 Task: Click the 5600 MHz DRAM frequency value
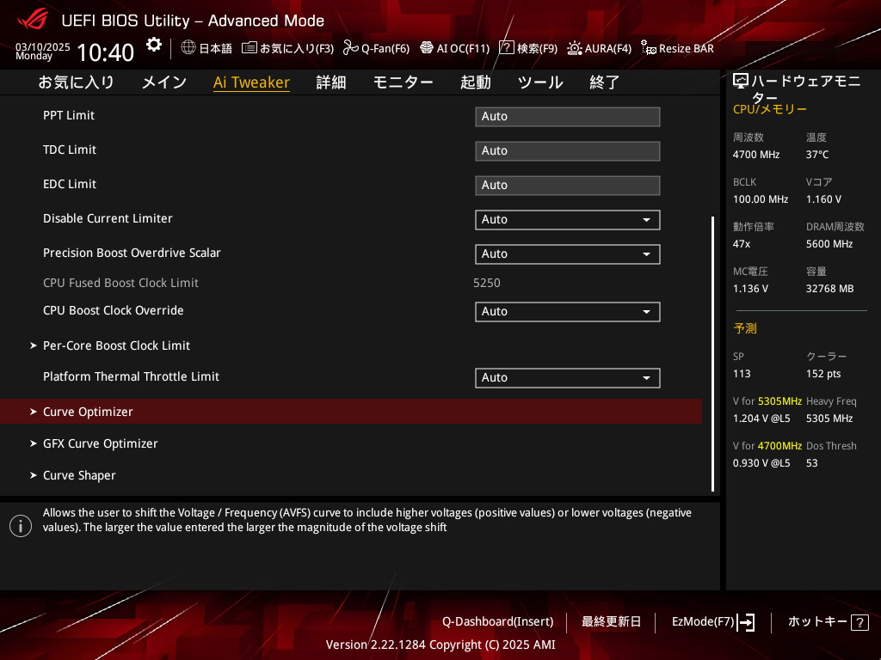(829, 244)
